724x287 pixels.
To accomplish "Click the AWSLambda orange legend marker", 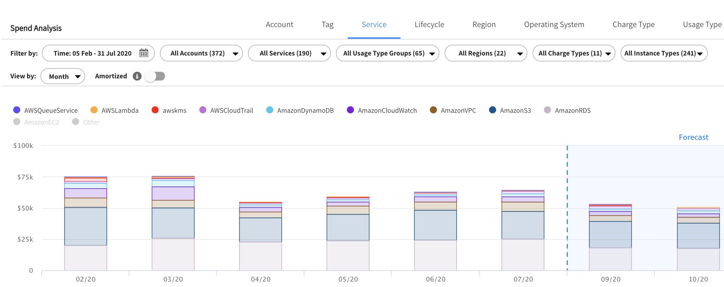I will point(94,110).
